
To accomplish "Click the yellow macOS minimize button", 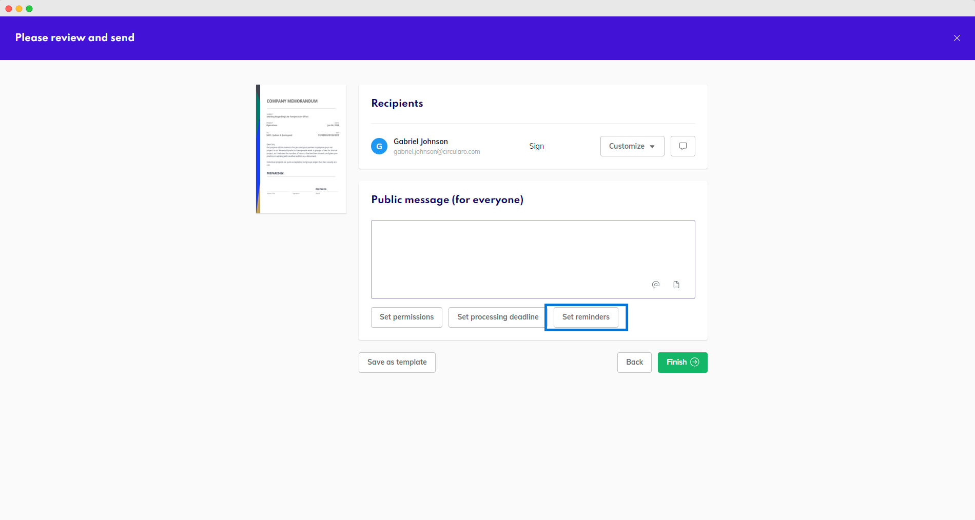I will (x=19, y=9).
